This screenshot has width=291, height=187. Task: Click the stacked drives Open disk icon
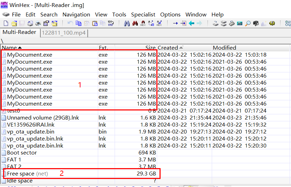pyautogui.click(x=224, y=23)
